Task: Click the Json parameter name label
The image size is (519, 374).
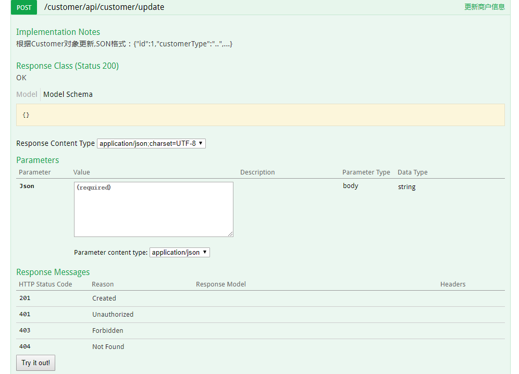Action: coord(27,186)
